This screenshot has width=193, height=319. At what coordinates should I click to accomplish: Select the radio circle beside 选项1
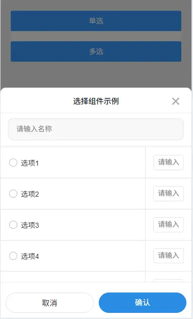[x=13, y=163]
